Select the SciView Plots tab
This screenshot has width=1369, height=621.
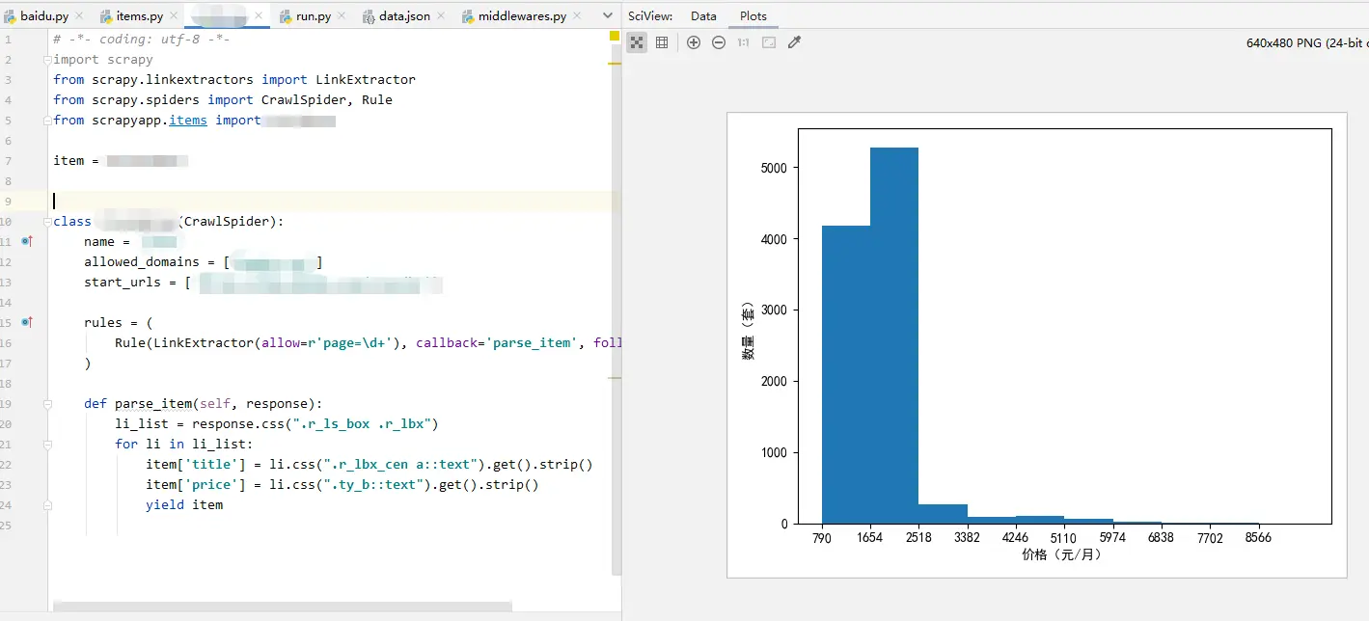click(x=753, y=16)
